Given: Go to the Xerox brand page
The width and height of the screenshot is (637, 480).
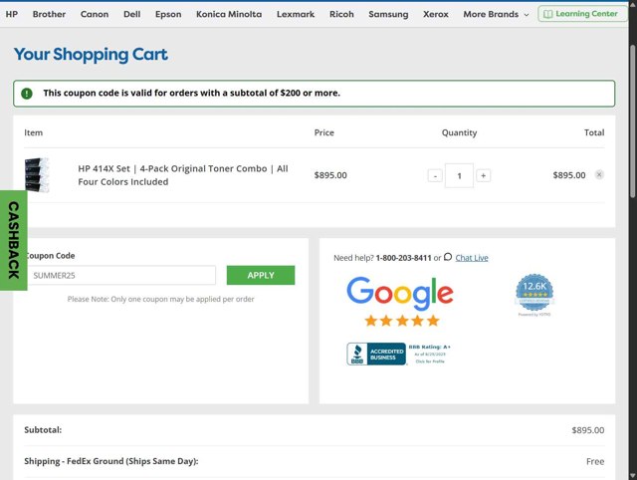Looking at the screenshot, I should pos(436,14).
